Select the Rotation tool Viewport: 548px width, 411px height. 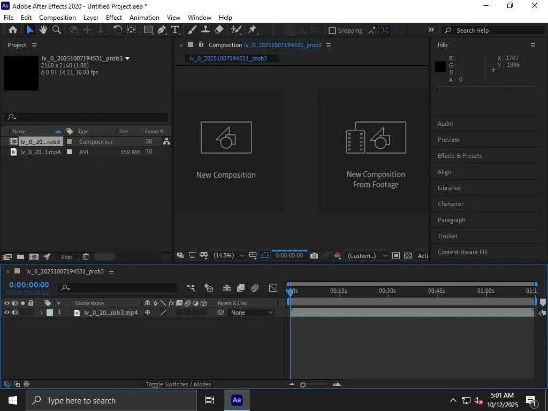(117, 30)
